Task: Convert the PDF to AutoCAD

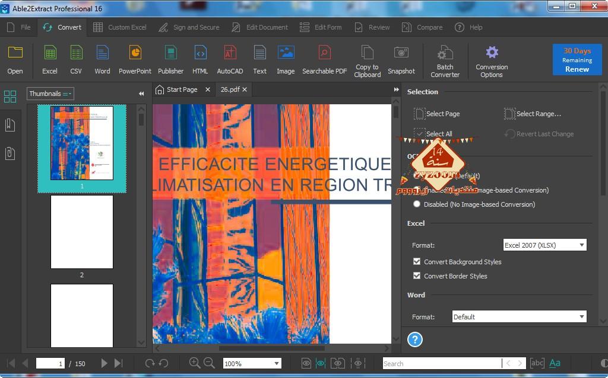Action: 230,60
